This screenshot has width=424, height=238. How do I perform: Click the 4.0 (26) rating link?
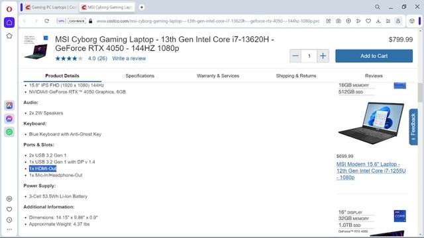[x=97, y=58]
